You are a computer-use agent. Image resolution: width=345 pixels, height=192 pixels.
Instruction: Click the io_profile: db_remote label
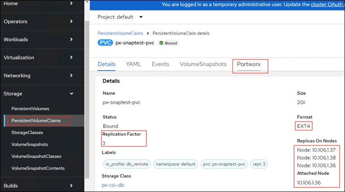127,164
